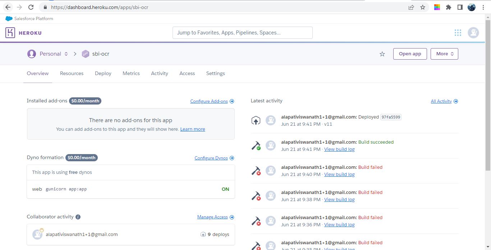The width and height of the screenshot is (491, 250).
Task: Click the web gunicorn app:app dyno row
Action: coord(131,189)
